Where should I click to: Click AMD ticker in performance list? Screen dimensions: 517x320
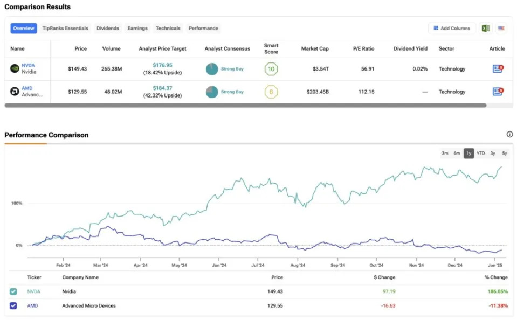click(32, 306)
